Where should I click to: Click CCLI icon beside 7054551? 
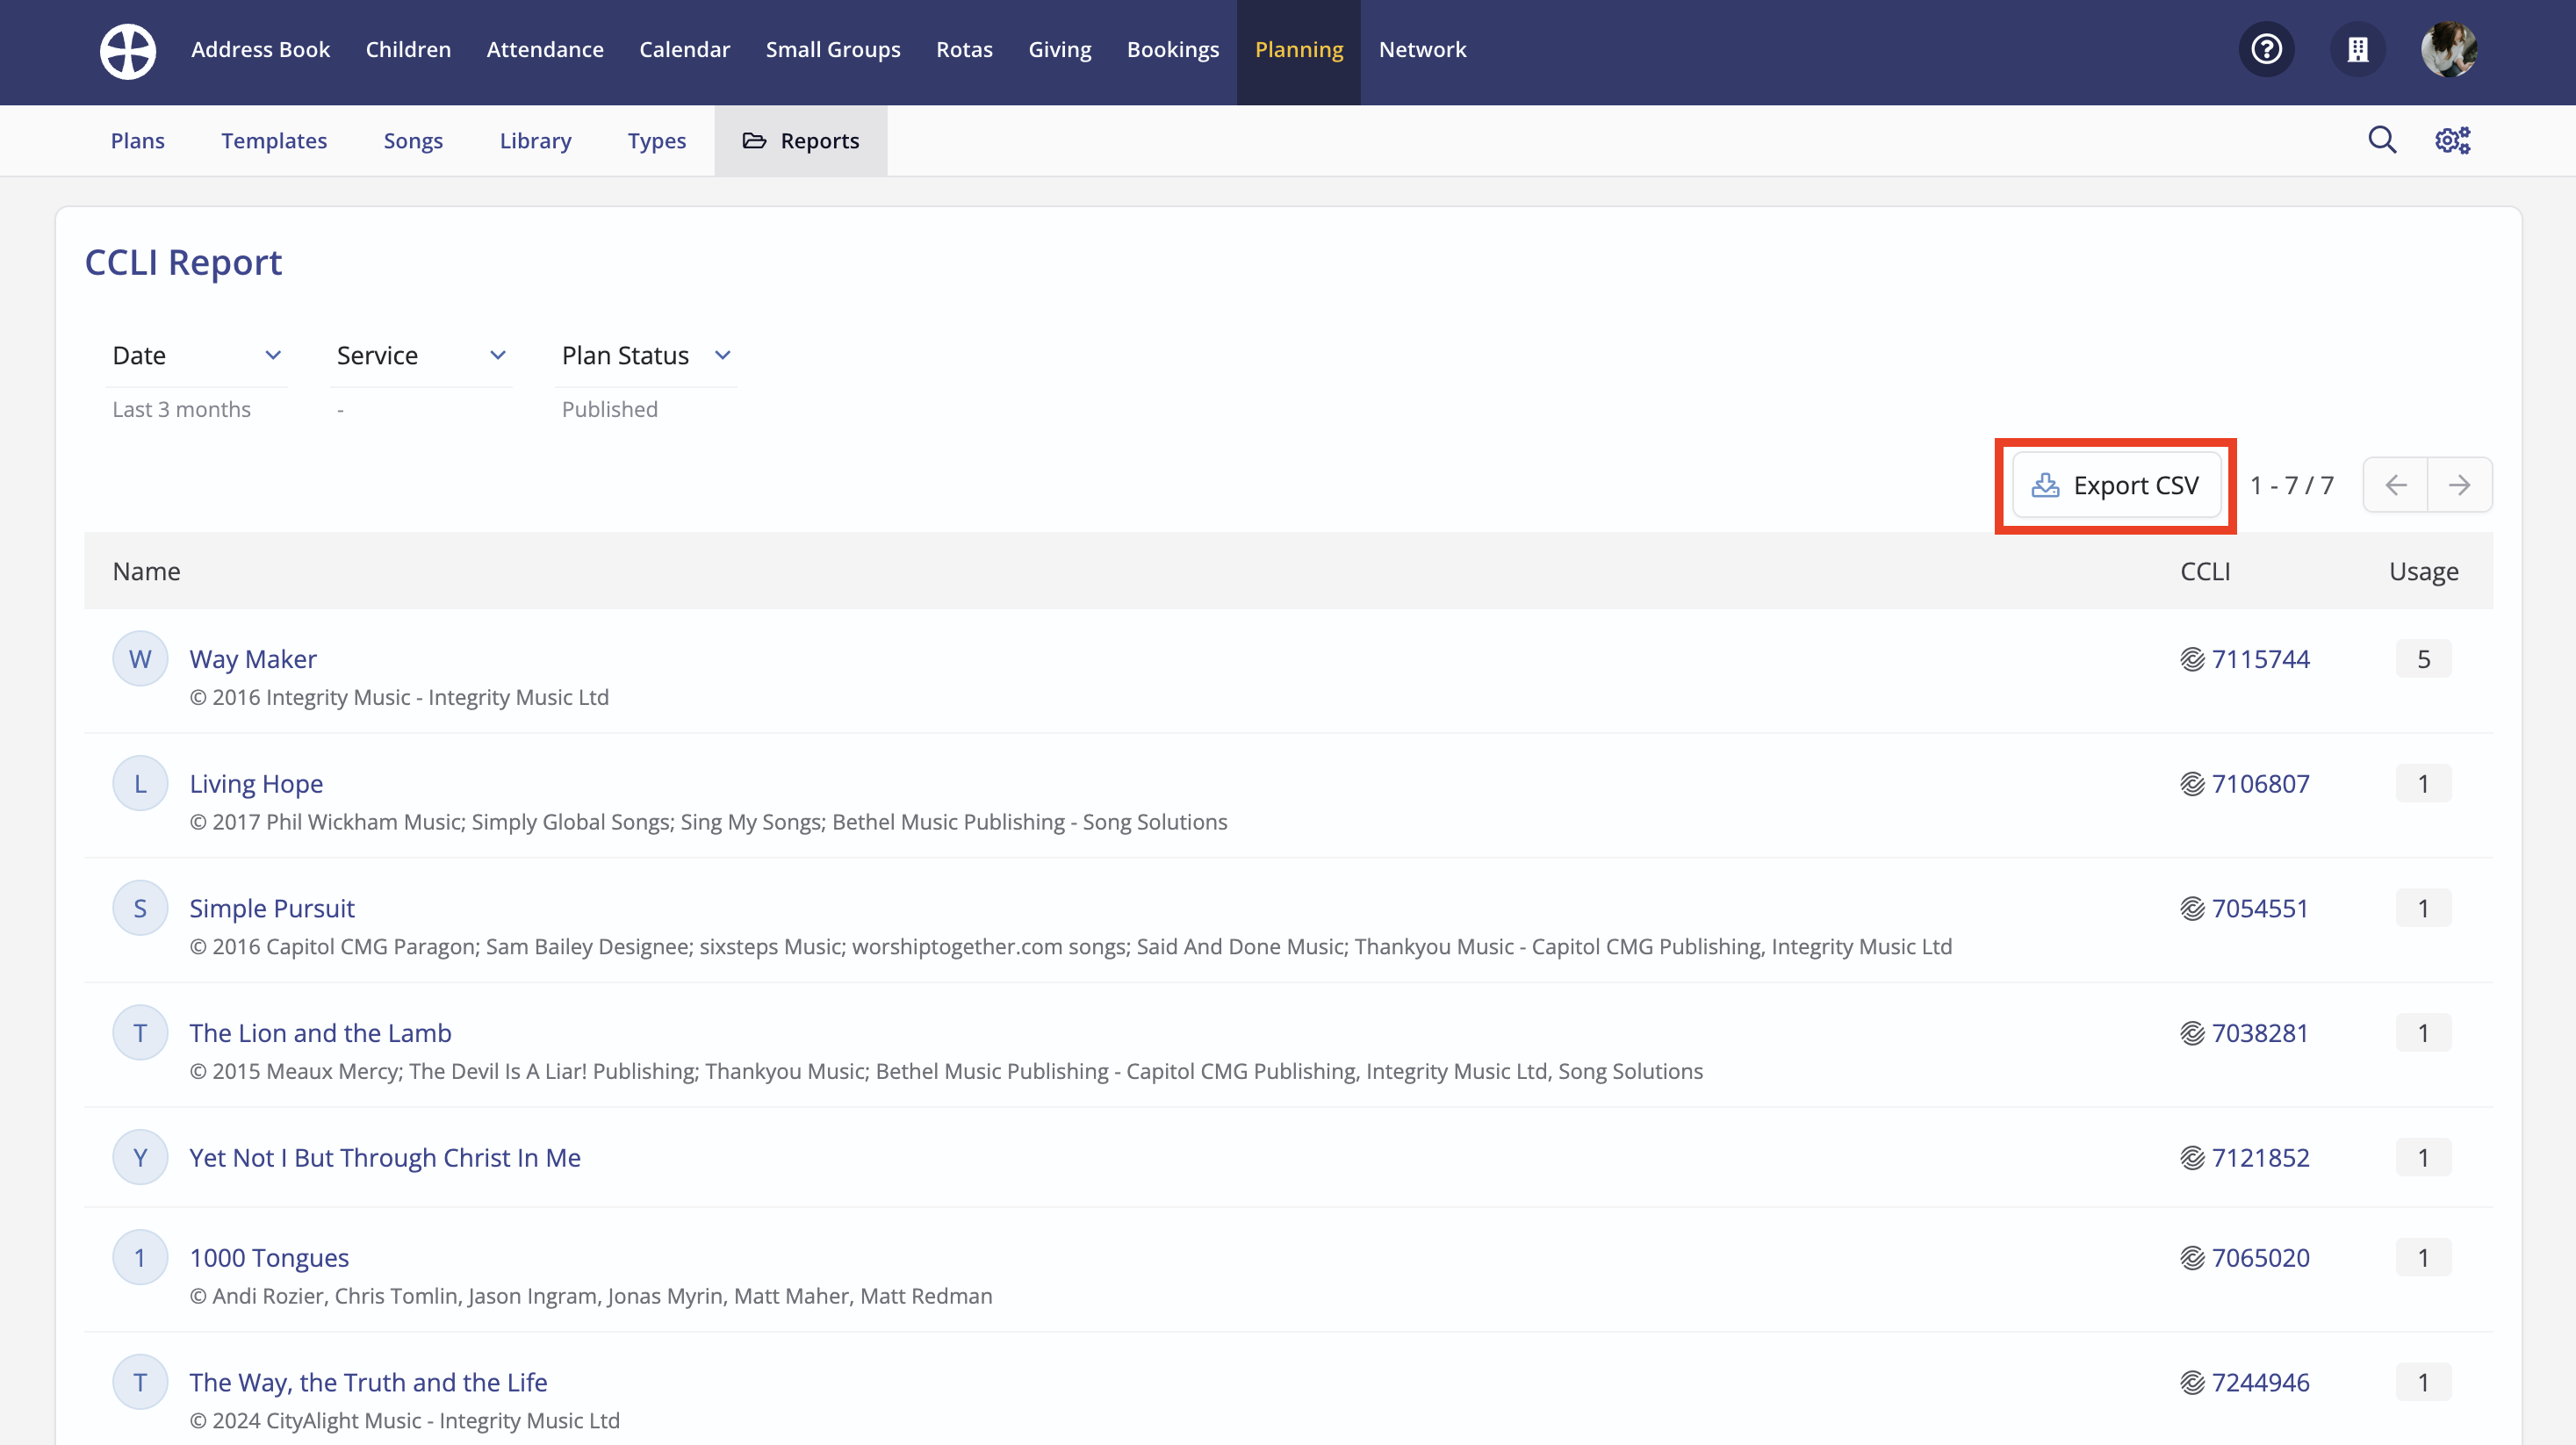point(2192,908)
